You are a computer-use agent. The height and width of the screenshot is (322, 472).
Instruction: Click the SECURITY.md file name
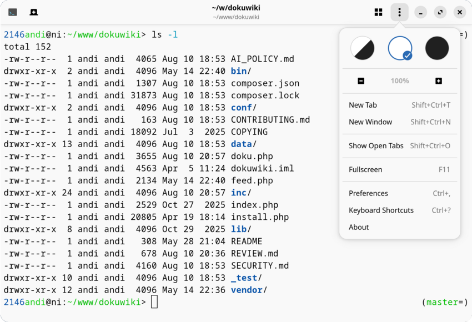260,266
